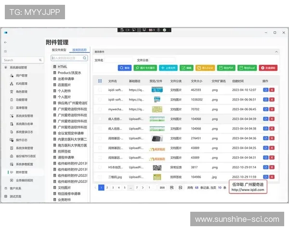The image size is (289, 231).
Task: Go to page 7
Action: coord(137,188)
